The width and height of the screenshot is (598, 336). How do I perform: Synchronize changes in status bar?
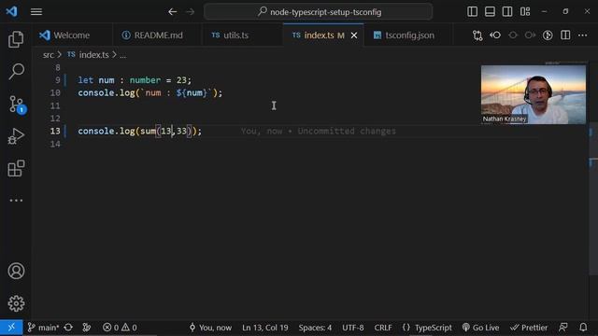[x=68, y=328]
